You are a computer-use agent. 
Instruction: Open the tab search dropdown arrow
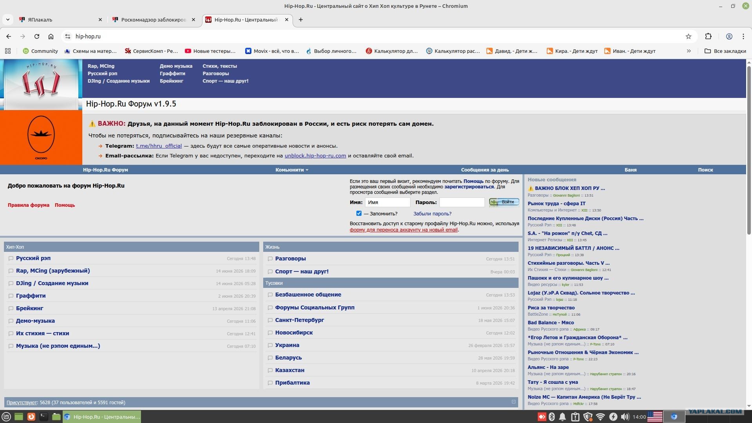click(7, 20)
